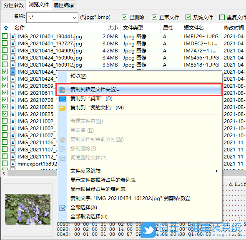Click file icon of IMG_20210609 row
246x240 pixels.
pos(13,86)
